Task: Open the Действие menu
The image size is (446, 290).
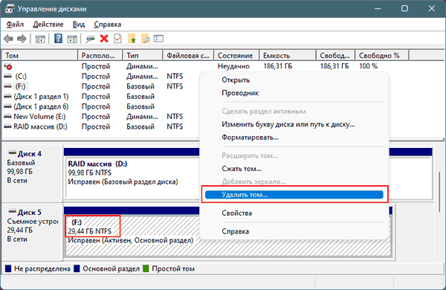Action: click(x=48, y=25)
